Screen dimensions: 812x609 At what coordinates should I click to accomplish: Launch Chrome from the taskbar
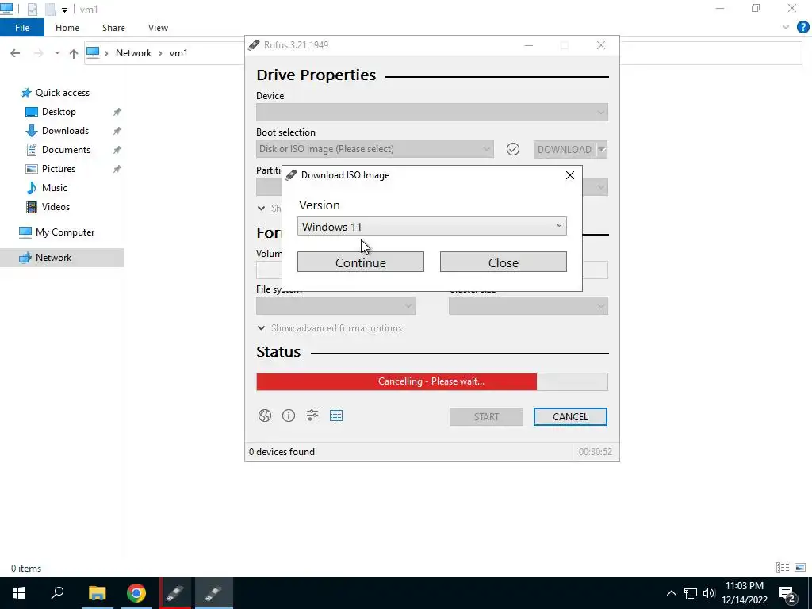(136, 593)
